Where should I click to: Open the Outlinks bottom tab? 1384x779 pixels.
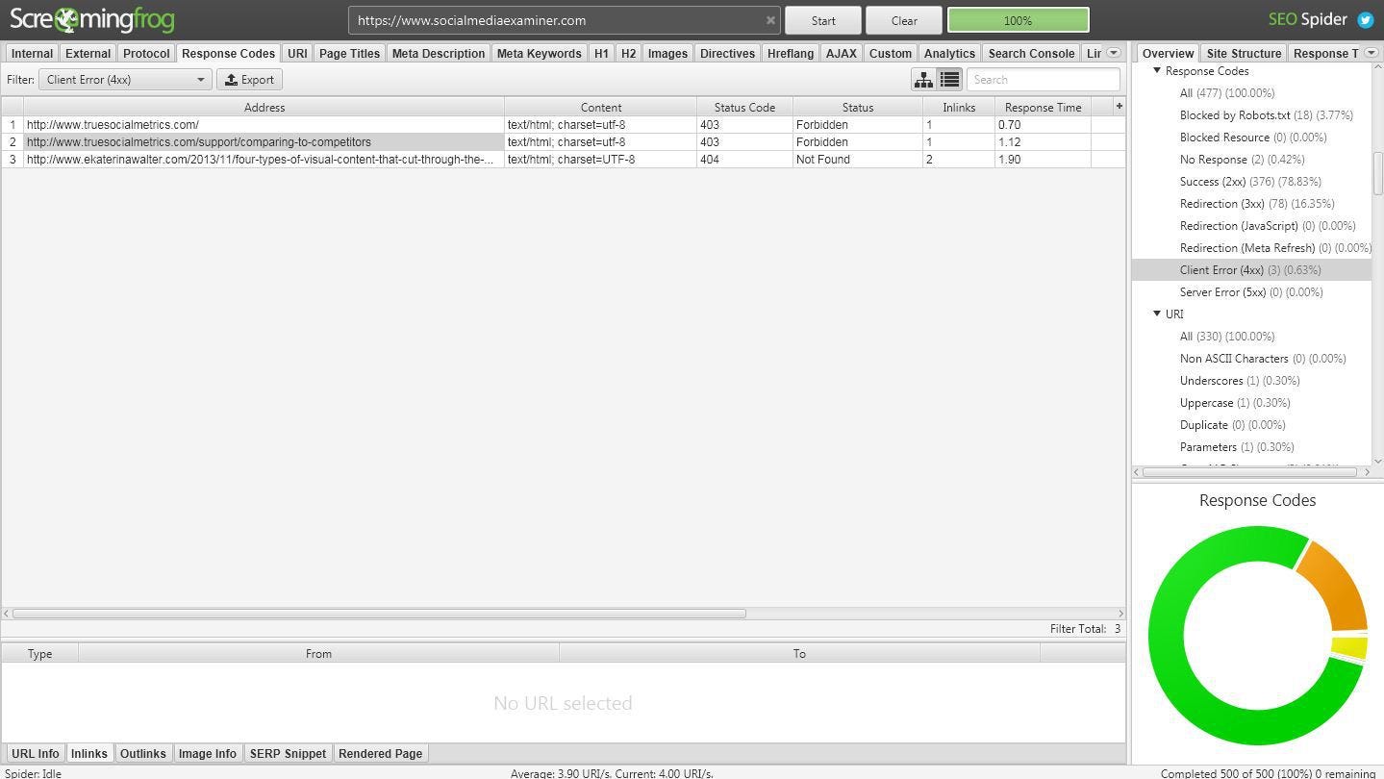point(142,754)
